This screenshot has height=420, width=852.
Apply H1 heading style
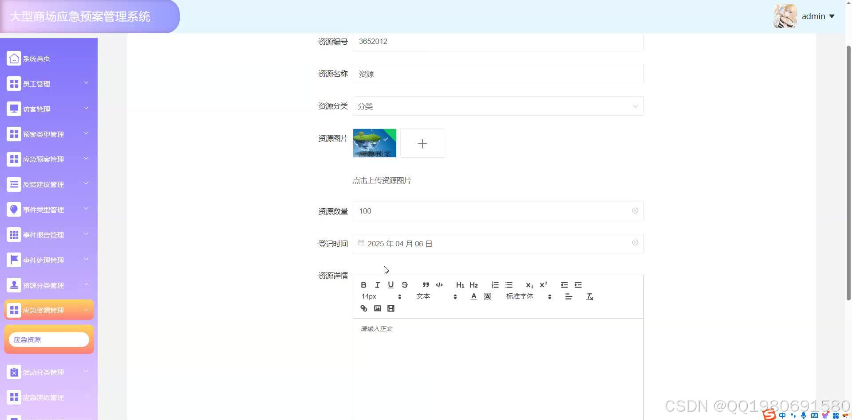[x=460, y=285]
